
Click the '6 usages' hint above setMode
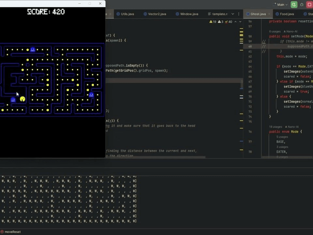click(x=275, y=32)
